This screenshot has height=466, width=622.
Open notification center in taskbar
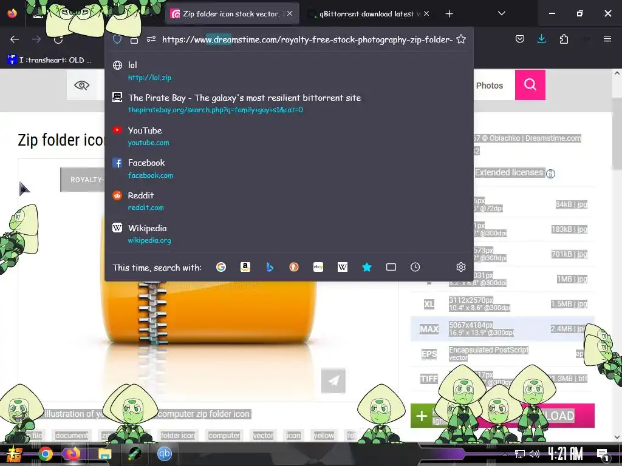tap(603, 454)
